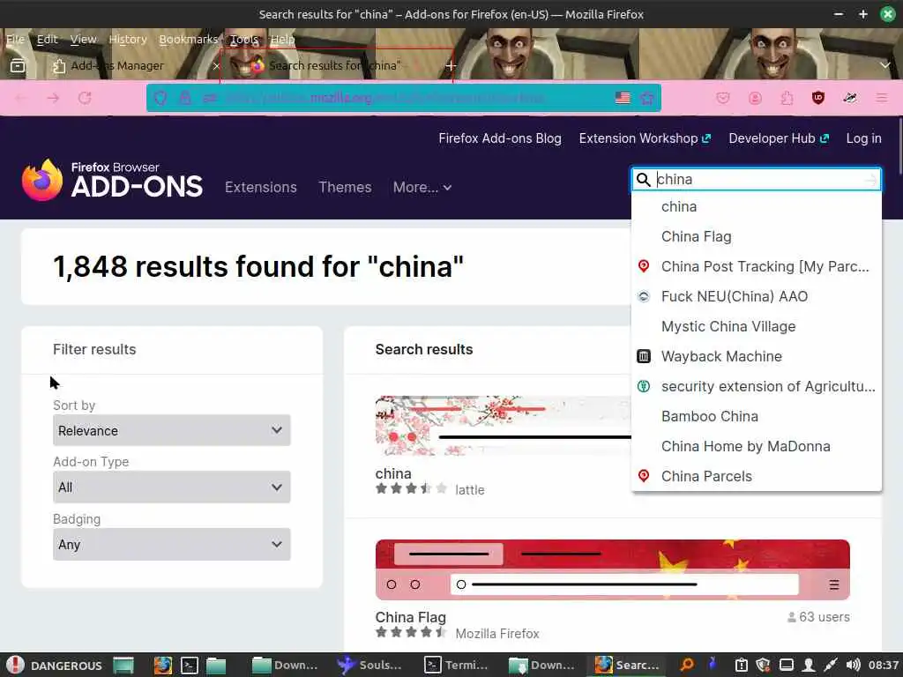Select the 'security extension of Agricultu...' suggestion

756,386
